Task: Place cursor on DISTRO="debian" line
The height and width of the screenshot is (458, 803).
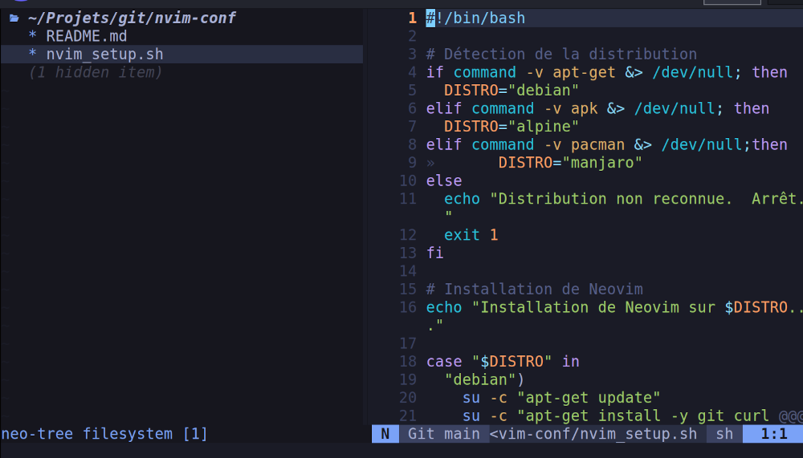Action: pos(512,91)
